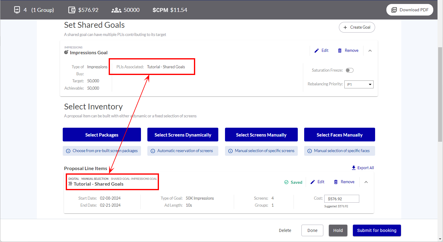Click the green Saved checkmark icon
The height and width of the screenshot is (242, 443).
click(x=286, y=182)
